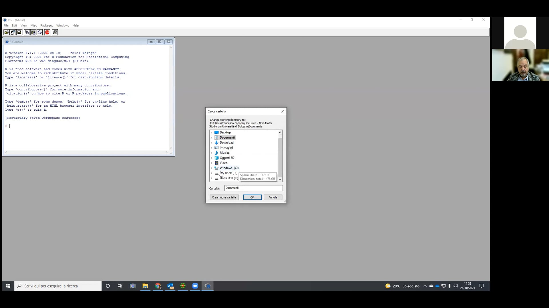549x308 pixels.
Task: Expand the Desktop folder tree node
Action: [x=211, y=132]
